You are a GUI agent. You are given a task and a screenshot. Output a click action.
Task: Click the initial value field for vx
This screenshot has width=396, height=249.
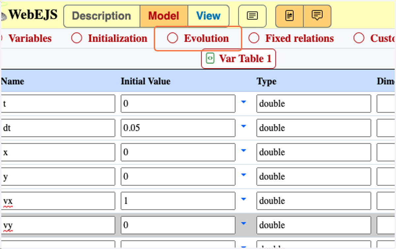tap(178, 201)
